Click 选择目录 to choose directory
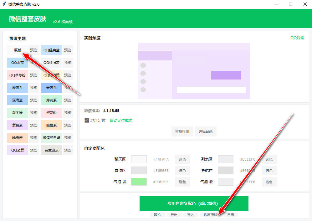This screenshot has height=221, width=312. pos(206,131)
